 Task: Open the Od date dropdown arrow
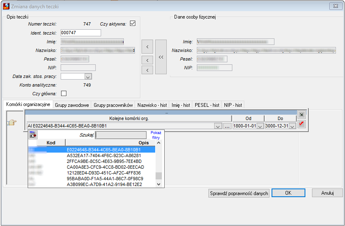pyautogui.click(x=260, y=126)
